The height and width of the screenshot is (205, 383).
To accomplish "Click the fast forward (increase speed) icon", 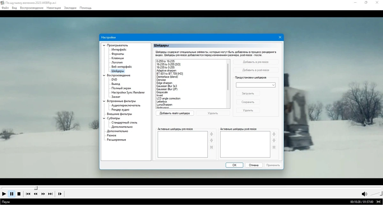I will [x=43, y=194].
